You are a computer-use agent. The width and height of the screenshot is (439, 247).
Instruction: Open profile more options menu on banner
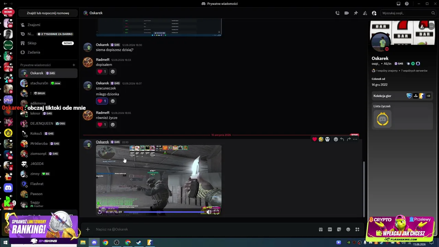[x=431, y=26]
